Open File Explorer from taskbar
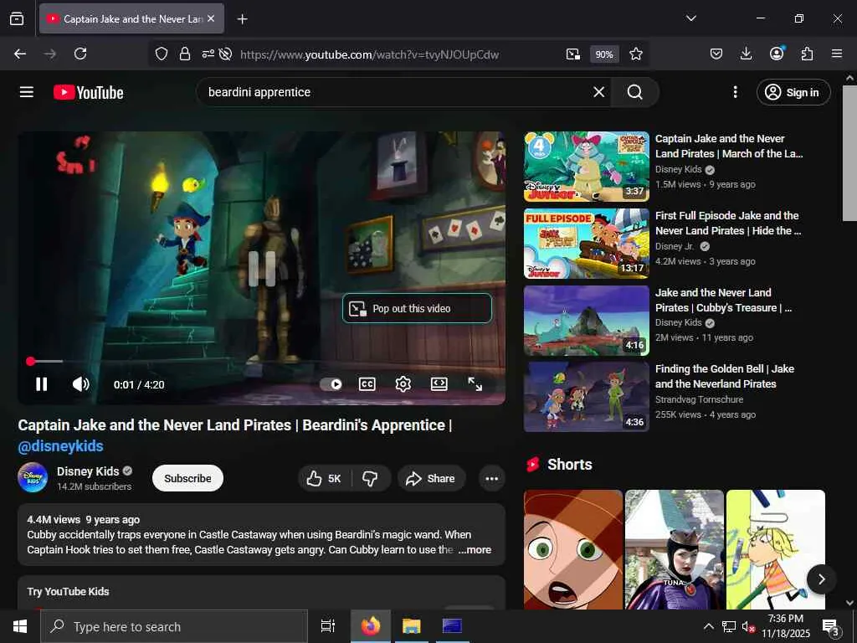Screen dimensions: 857x643 click(411, 626)
